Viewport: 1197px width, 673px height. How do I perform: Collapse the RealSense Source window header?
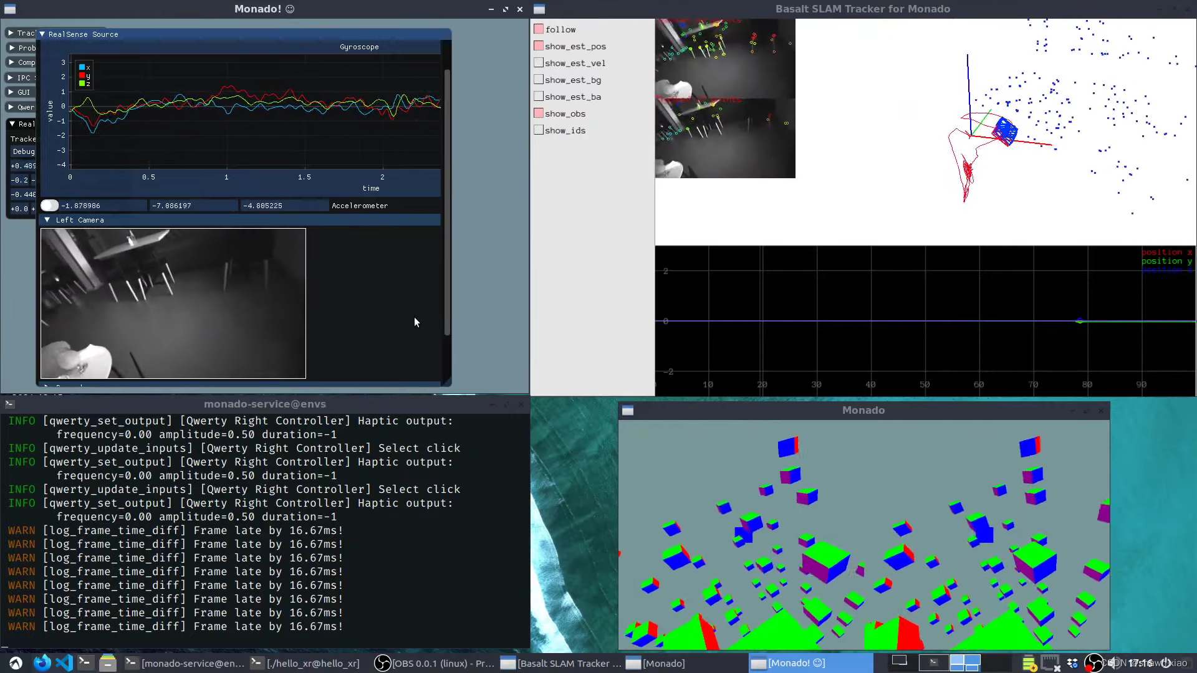[42, 34]
